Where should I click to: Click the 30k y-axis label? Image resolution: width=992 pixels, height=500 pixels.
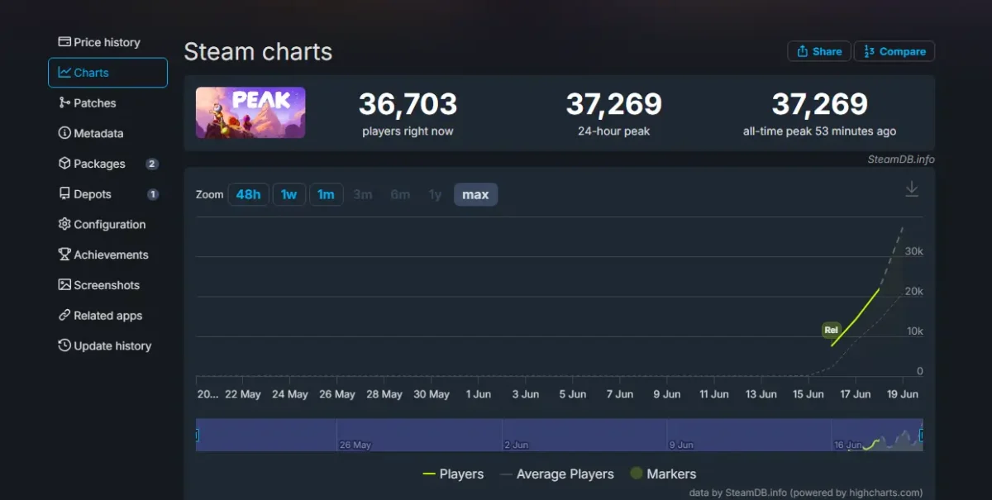pos(914,250)
